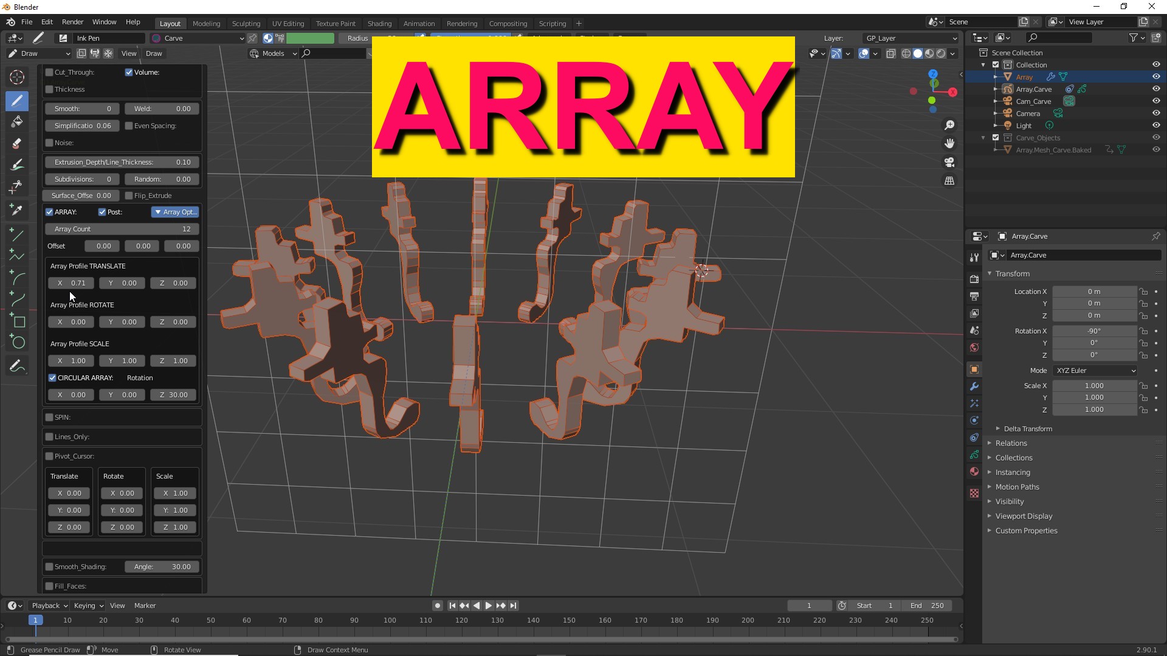Open the Physics properties tab icon
Image resolution: width=1167 pixels, height=656 pixels.
(x=974, y=420)
